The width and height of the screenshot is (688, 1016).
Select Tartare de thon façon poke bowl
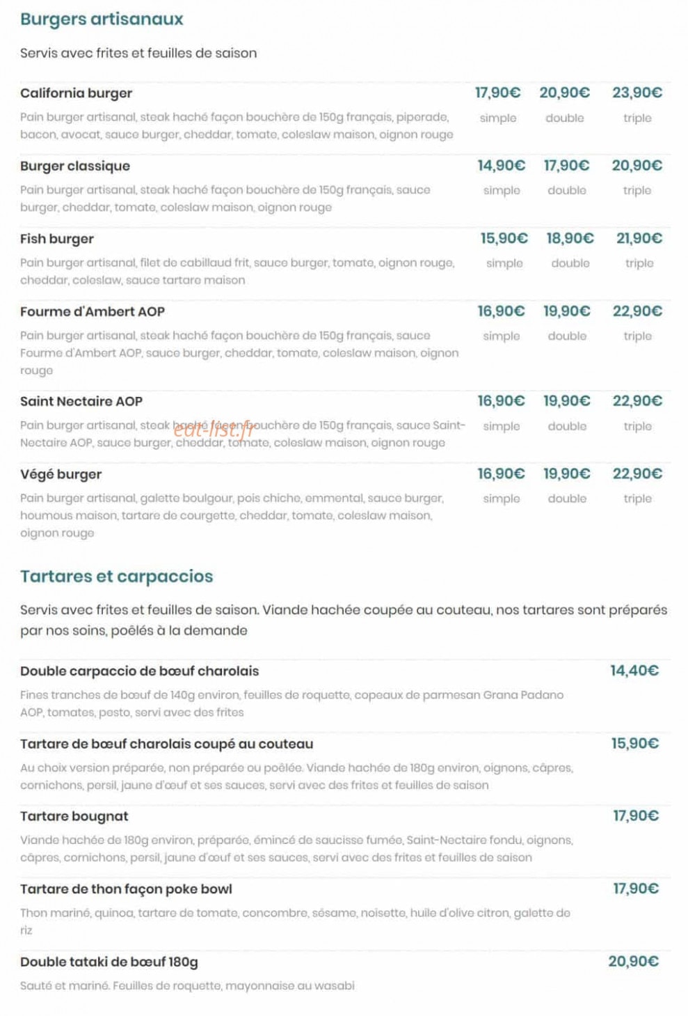pos(126,889)
